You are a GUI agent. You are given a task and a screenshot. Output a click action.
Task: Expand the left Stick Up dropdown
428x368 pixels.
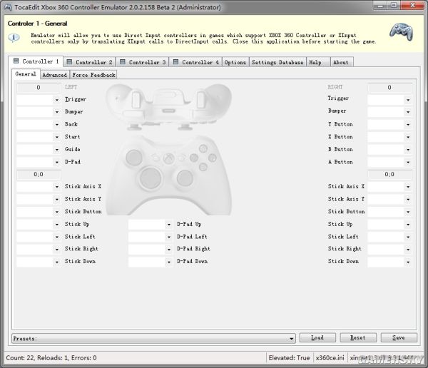point(57,225)
